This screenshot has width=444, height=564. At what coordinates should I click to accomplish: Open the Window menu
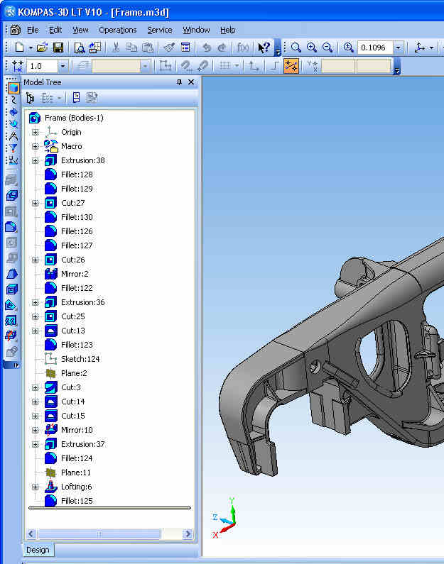click(196, 30)
